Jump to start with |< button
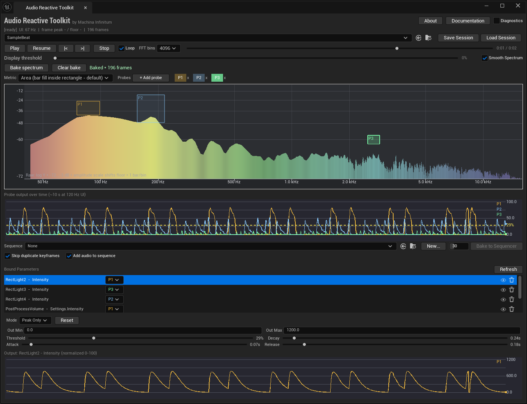This screenshot has width=527, height=404. tap(66, 48)
